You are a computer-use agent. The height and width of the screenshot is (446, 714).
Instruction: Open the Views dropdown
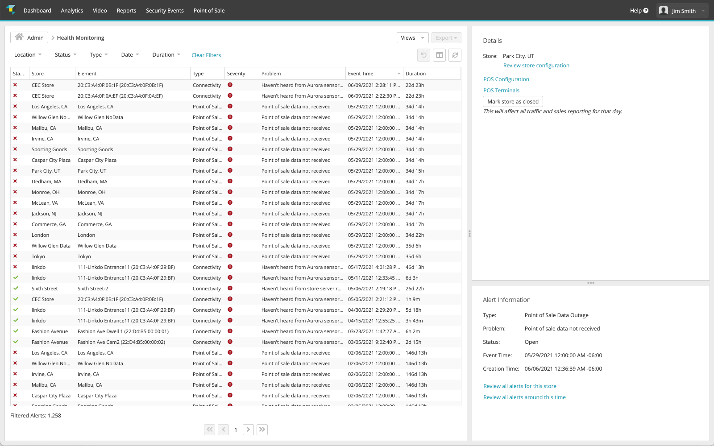coord(412,38)
